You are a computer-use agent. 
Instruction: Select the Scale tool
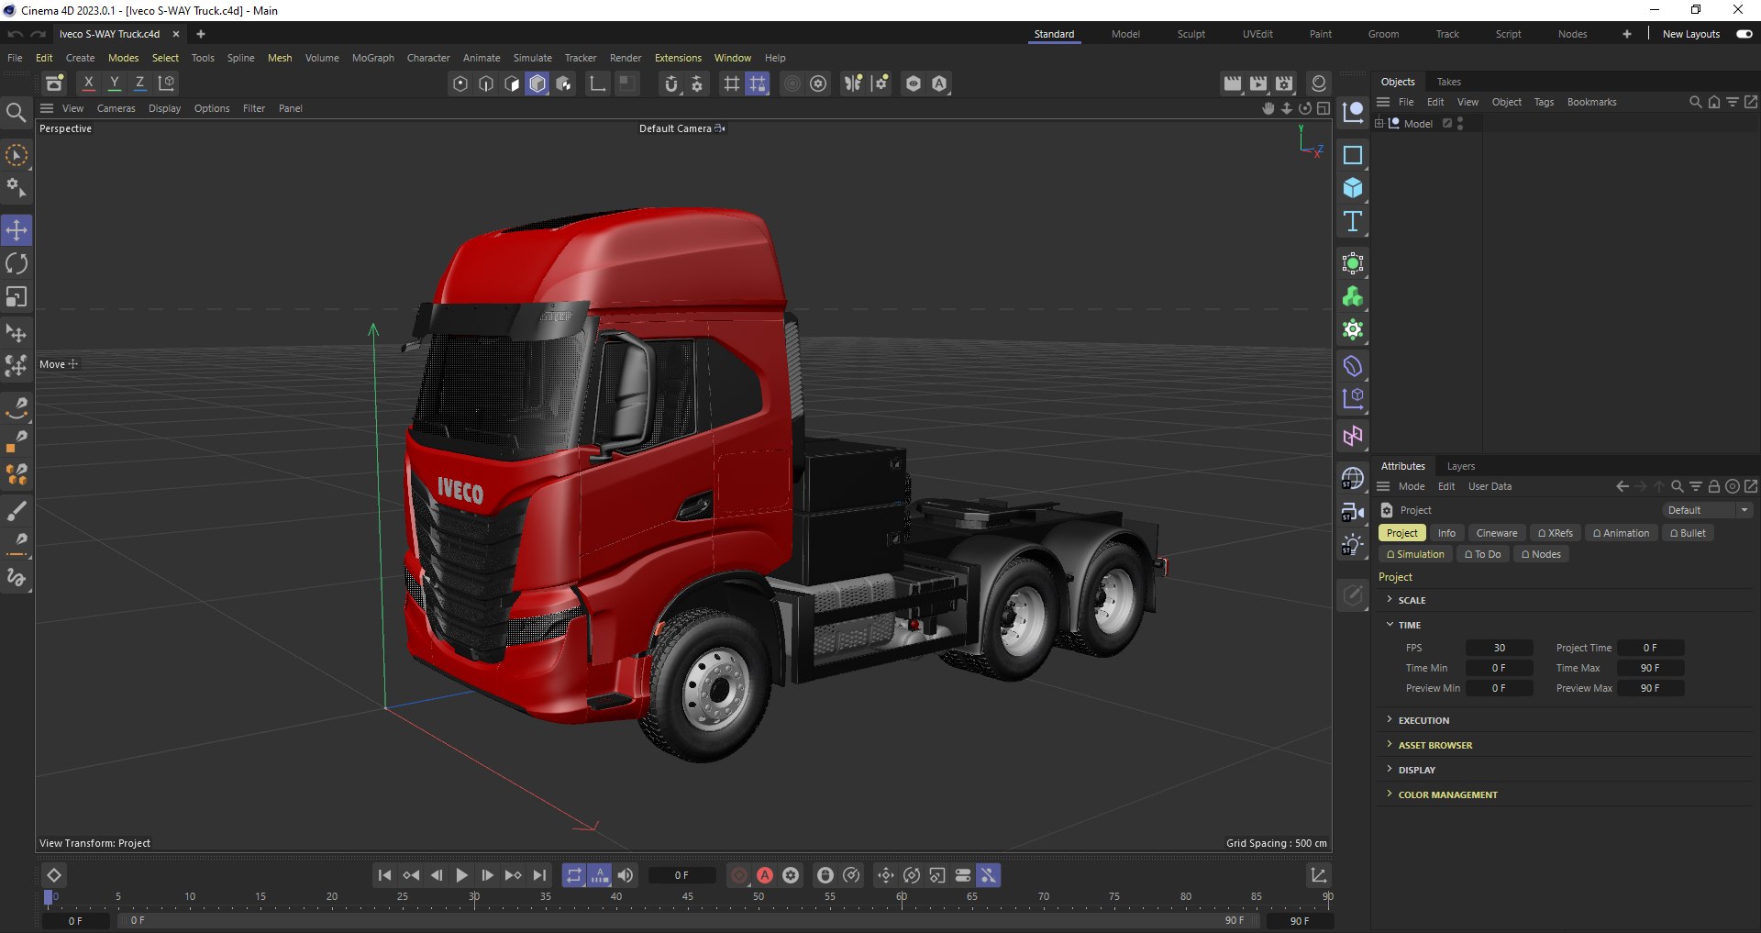point(17,297)
